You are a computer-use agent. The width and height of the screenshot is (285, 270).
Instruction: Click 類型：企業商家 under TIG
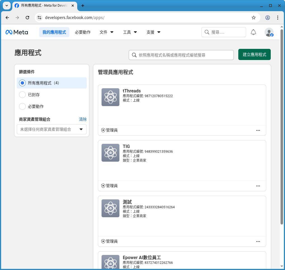pos(134,160)
